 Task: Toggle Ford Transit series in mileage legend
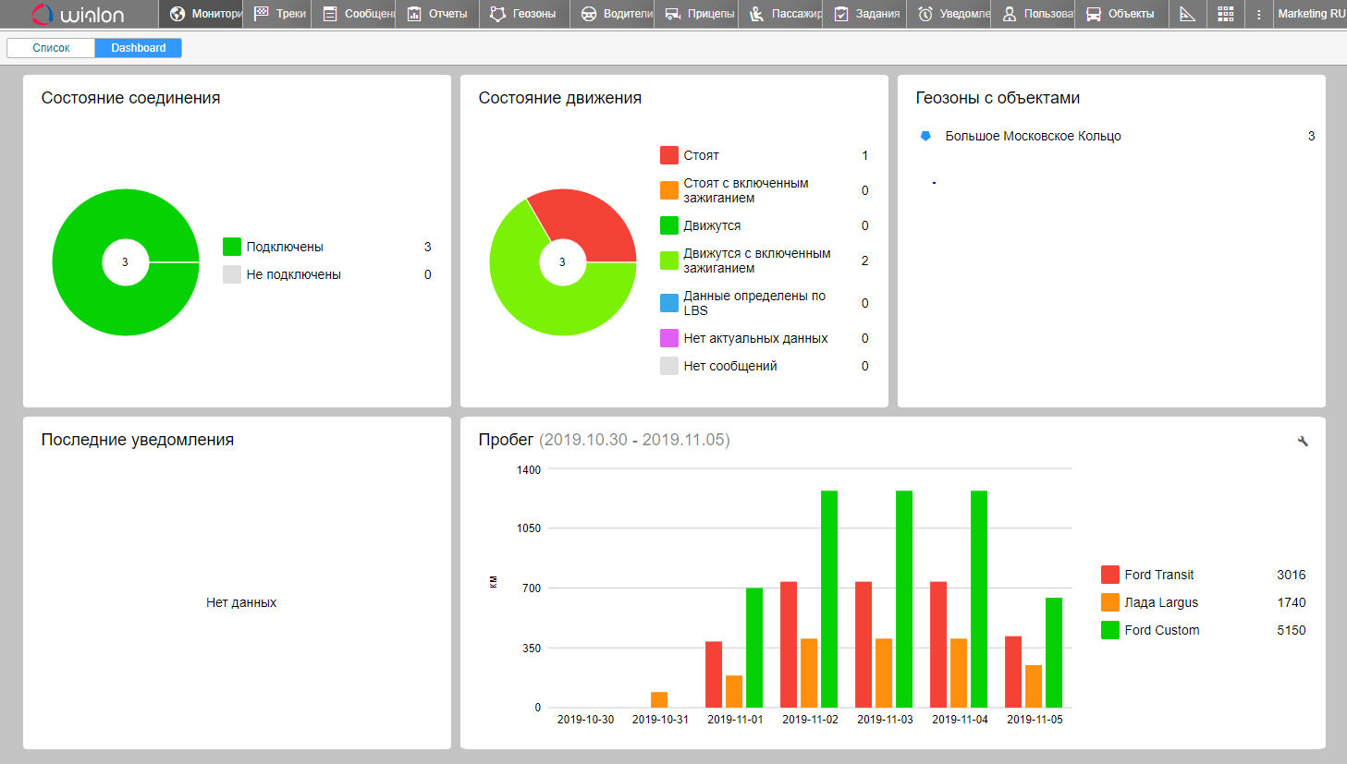click(1158, 575)
